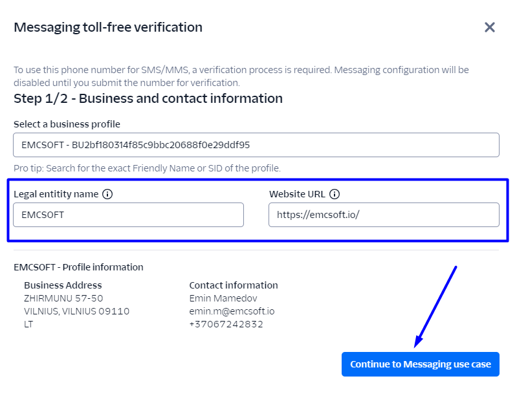Focus the Legal entity name input

[128, 215]
